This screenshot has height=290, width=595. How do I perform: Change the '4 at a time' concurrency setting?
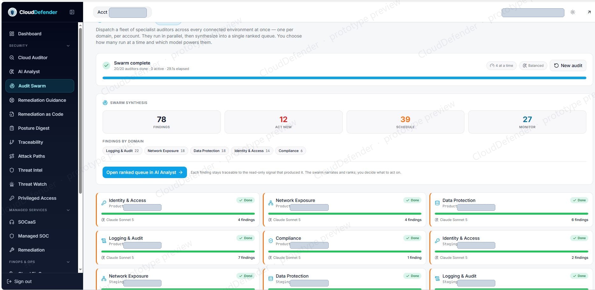click(x=502, y=66)
